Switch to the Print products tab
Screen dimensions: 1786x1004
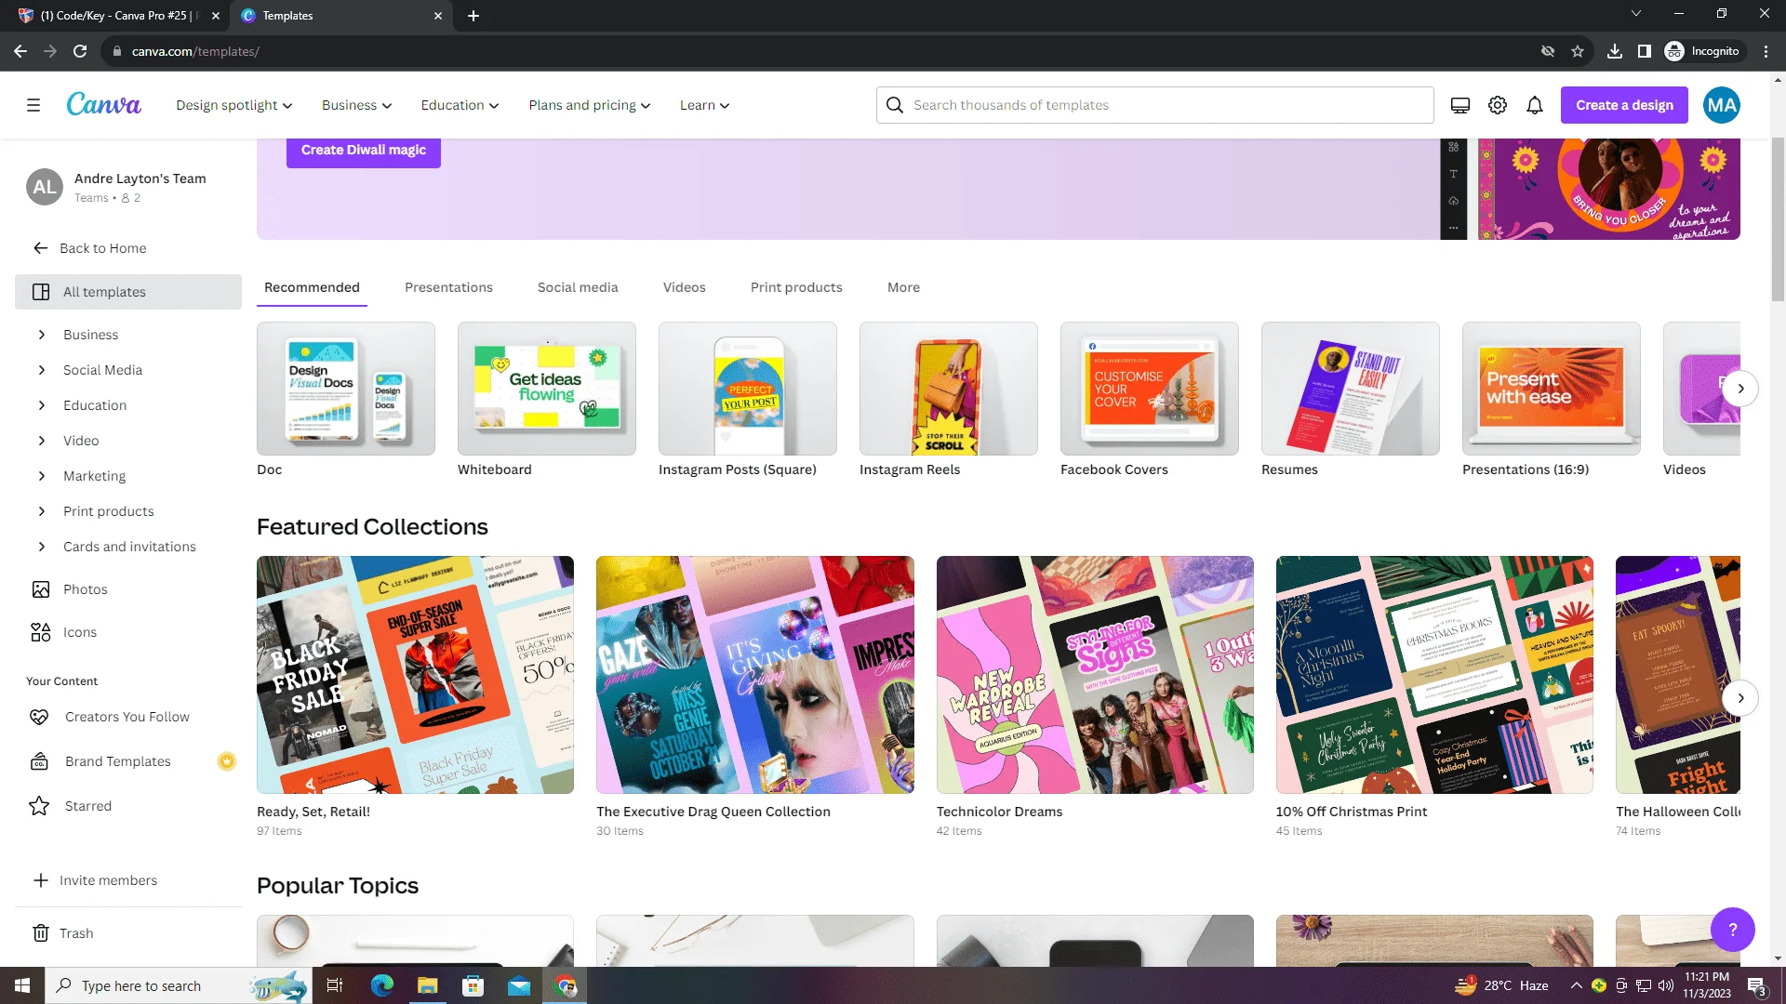click(796, 287)
